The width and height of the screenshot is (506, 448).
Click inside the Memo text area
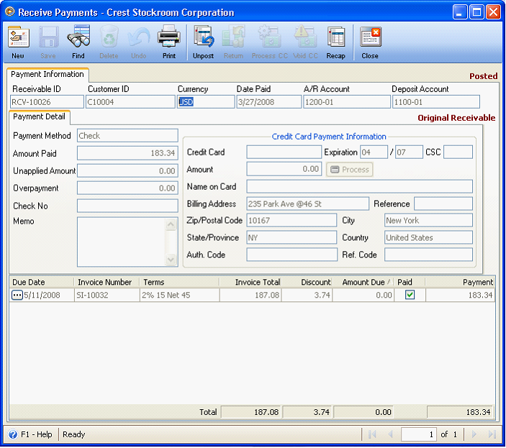(x=122, y=242)
